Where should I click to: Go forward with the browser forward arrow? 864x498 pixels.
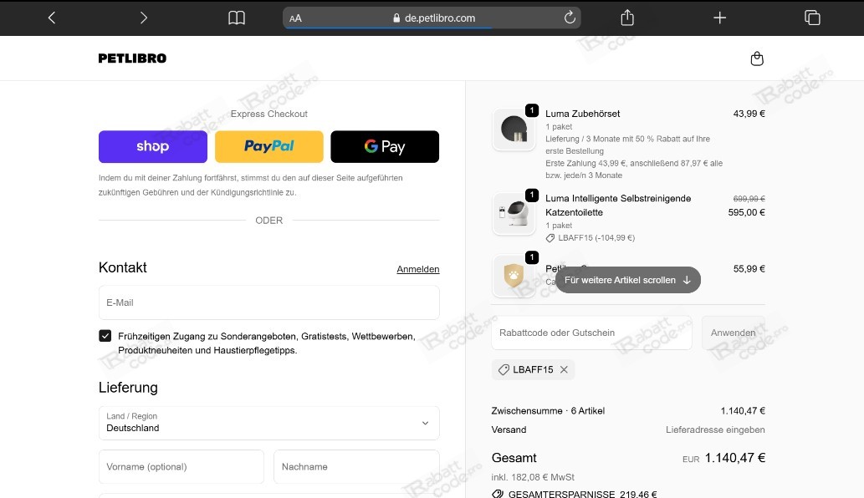pos(143,18)
